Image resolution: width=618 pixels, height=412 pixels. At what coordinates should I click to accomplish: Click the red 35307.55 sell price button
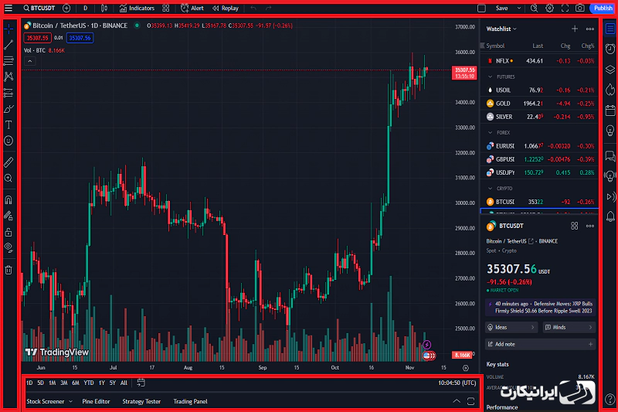37,38
